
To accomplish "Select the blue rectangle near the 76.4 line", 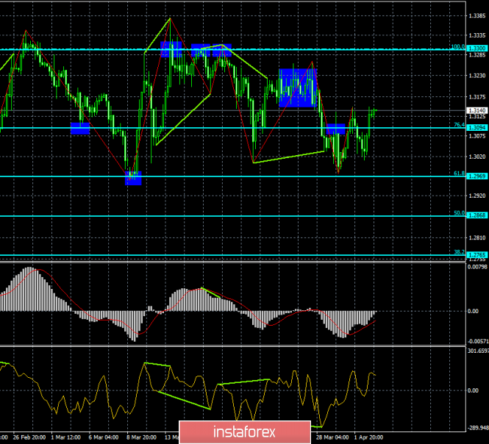I will [x=79, y=129].
